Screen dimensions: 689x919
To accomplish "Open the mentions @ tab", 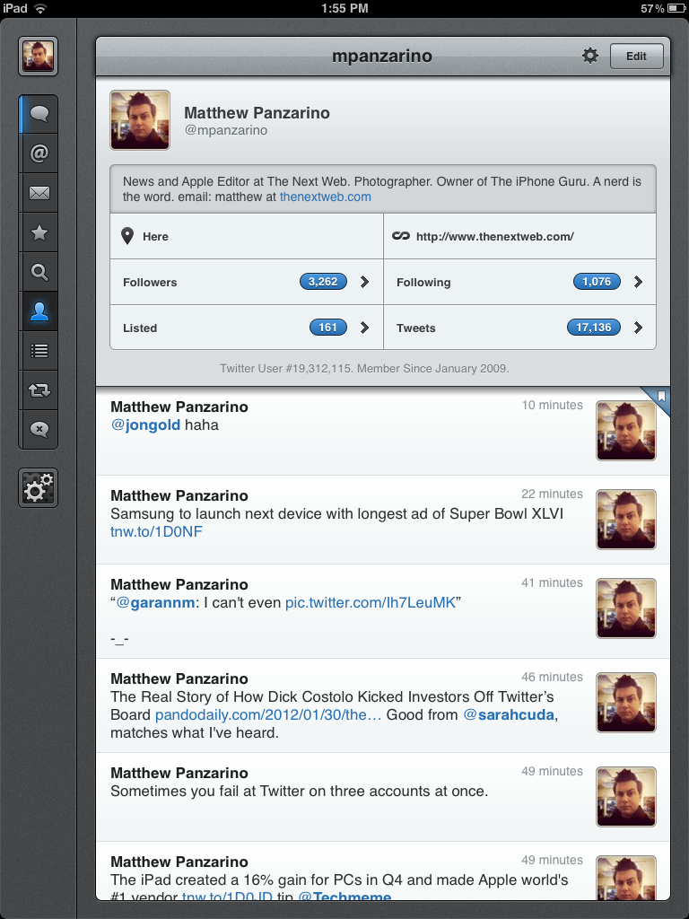I will tap(39, 153).
